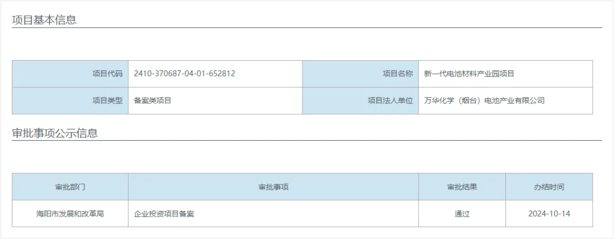The height and width of the screenshot is (239, 614).
Task: Click the 项目名称 label cell
Action: tap(360, 74)
